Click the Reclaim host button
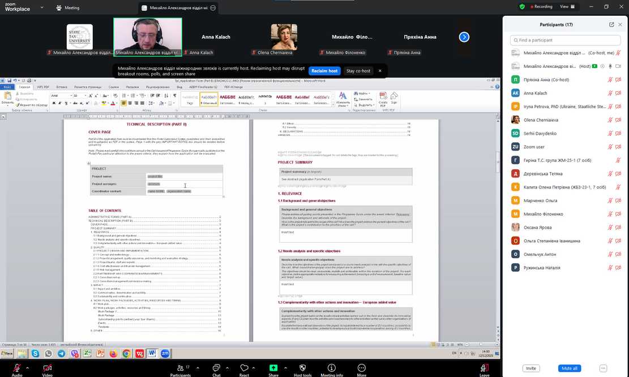Viewport: 629px width, 377px height. click(324, 71)
